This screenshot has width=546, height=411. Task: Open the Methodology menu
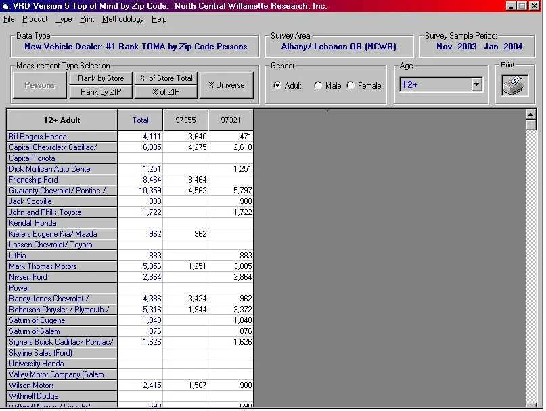click(x=123, y=19)
